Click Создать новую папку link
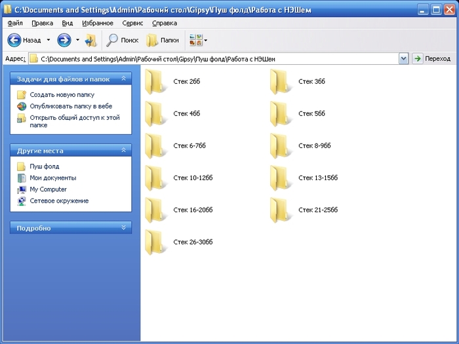 tap(62, 95)
